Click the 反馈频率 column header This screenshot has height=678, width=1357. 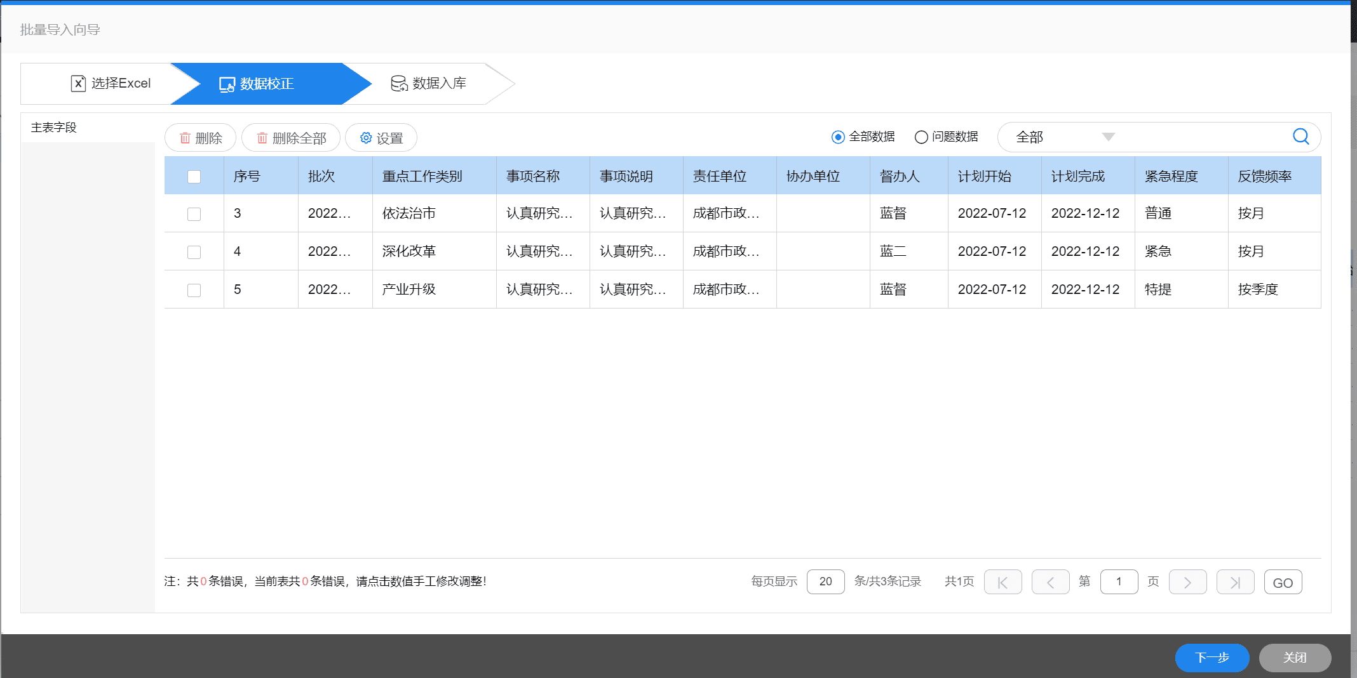click(x=1274, y=176)
